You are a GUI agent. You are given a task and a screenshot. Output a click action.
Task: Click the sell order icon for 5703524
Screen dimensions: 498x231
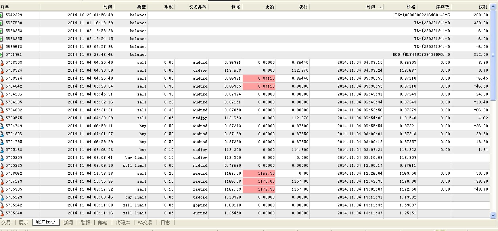2,71
